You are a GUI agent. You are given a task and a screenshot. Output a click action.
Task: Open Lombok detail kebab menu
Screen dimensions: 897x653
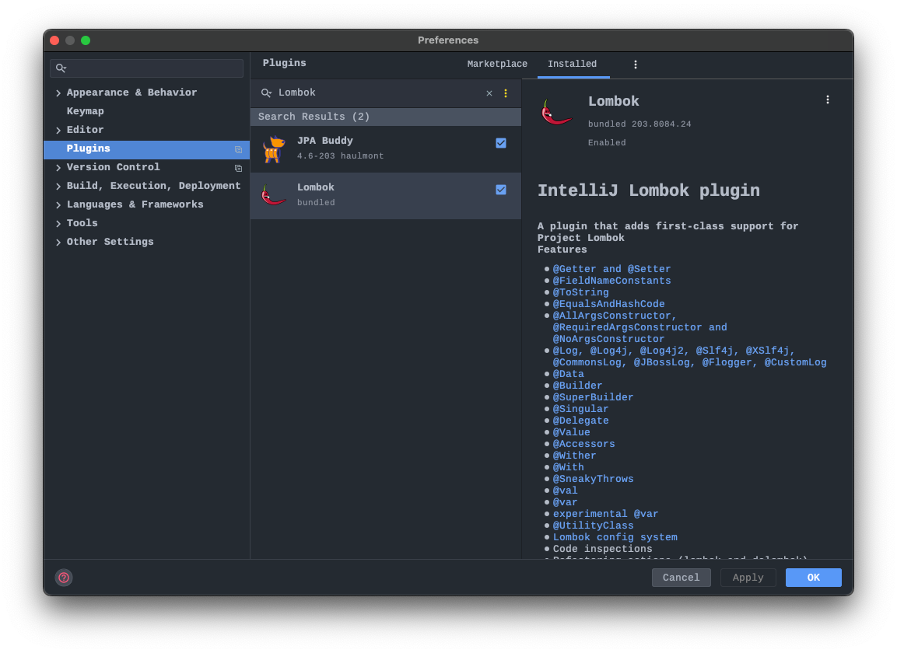click(827, 100)
